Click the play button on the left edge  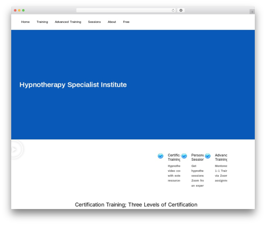click(x=14, y=149)
